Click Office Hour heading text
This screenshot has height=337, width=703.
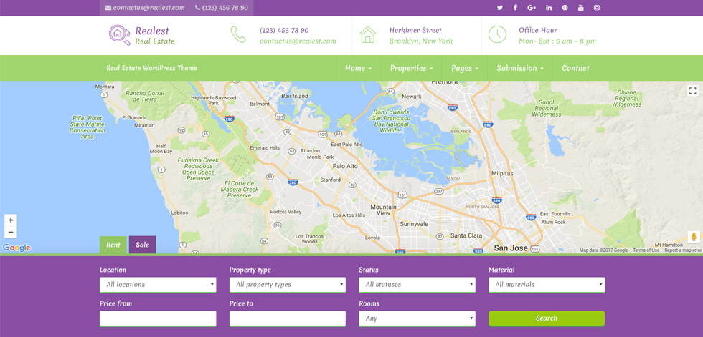click(x=538, y=30)
